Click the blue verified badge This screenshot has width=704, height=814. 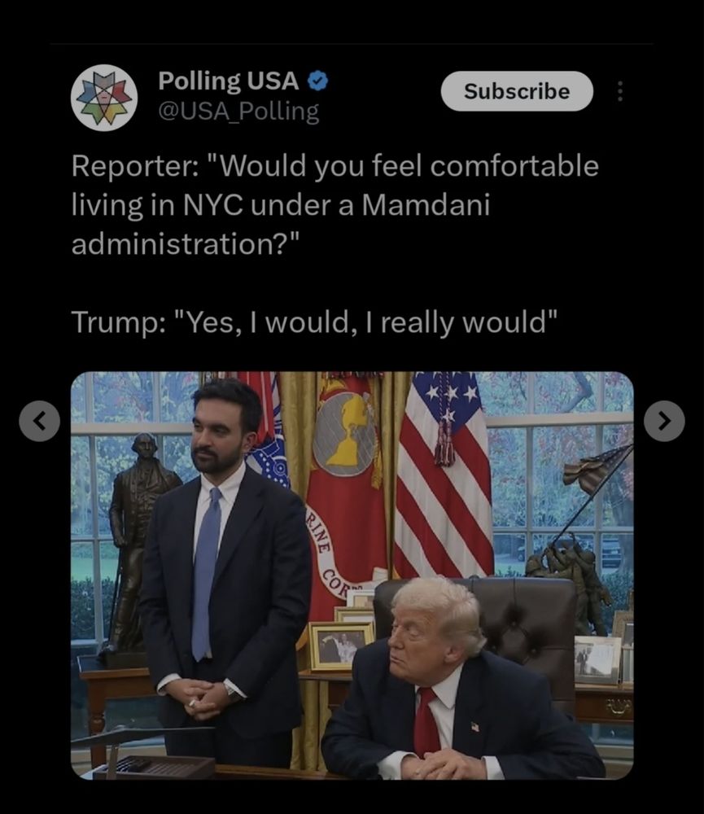point(317,81)
